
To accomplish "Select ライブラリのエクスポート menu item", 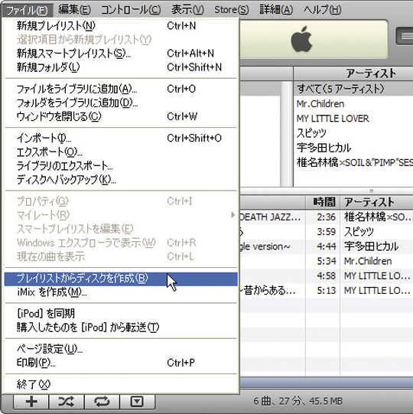I will coord(121,166).
